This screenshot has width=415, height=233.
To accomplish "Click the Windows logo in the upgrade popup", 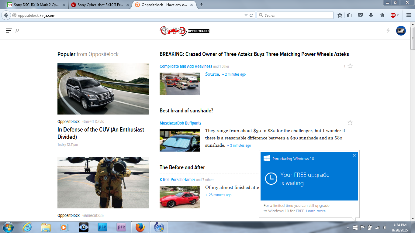I will click(267, 159).
